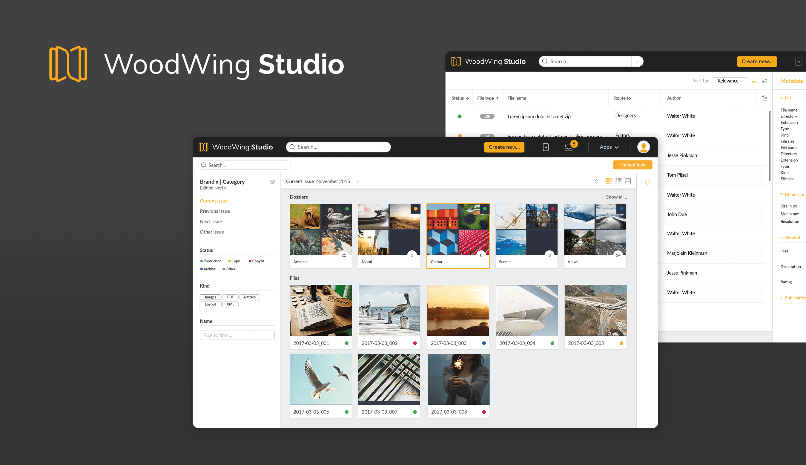Select Other issue in sidebar
The width and height of the screenshot is (806, 465).
[x=211, y=232]
